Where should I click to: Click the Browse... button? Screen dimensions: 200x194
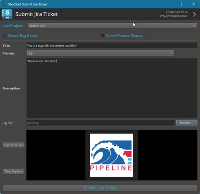coord(186,123)
